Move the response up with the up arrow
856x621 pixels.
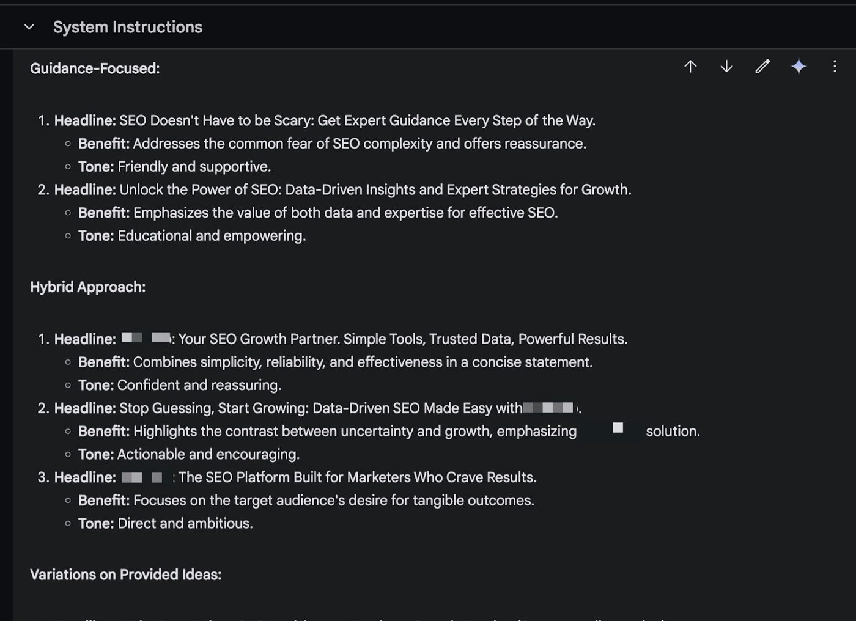click(690, 67)
